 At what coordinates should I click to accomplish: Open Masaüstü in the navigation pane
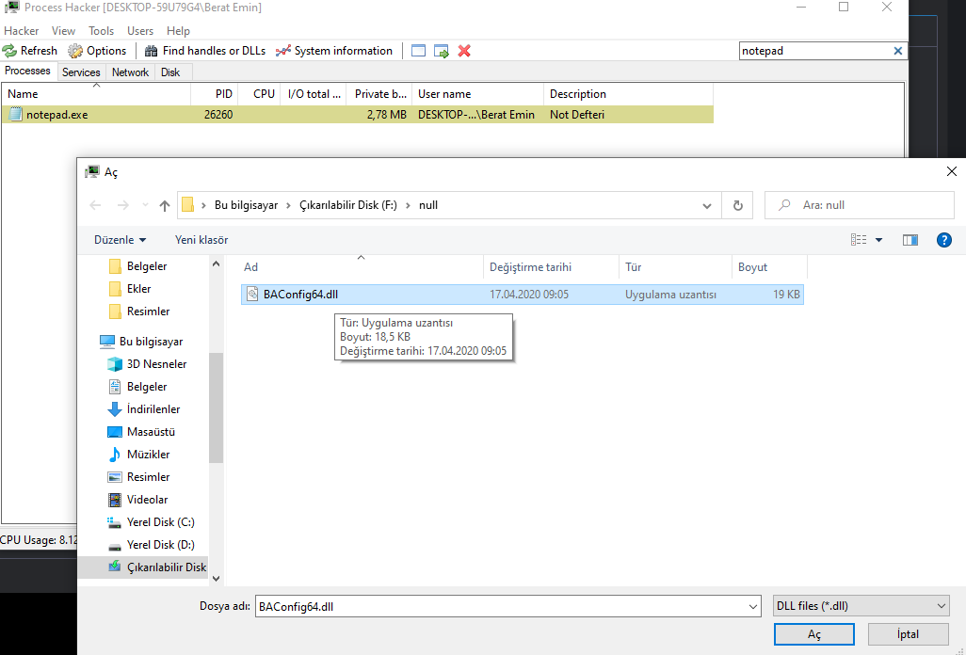pos(151,432)
